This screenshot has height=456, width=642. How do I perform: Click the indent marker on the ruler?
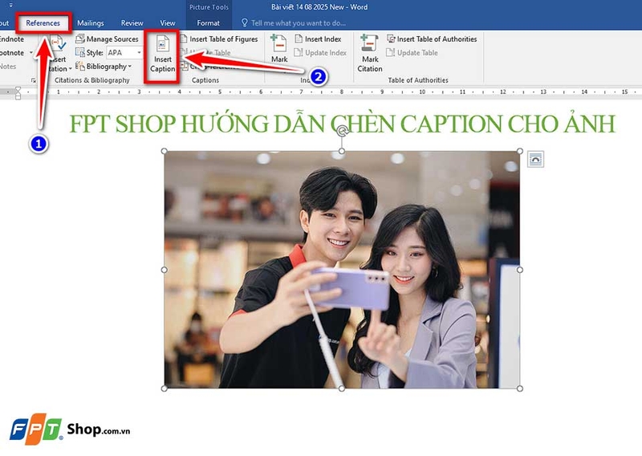(x=18, y=93)
